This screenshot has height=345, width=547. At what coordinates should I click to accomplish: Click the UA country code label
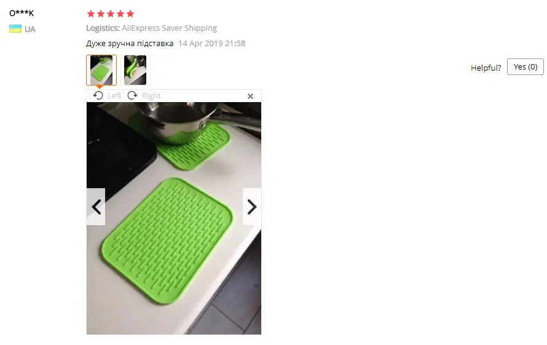click(30, 29)
